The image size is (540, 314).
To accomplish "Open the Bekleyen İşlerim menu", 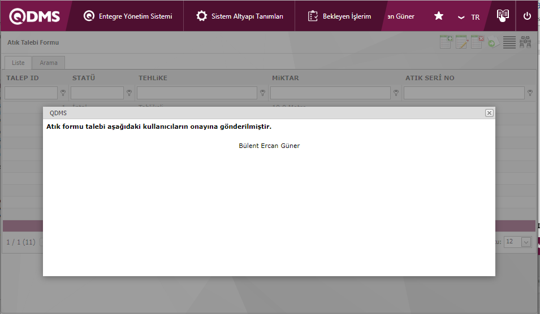I will [x=339, y=16].
